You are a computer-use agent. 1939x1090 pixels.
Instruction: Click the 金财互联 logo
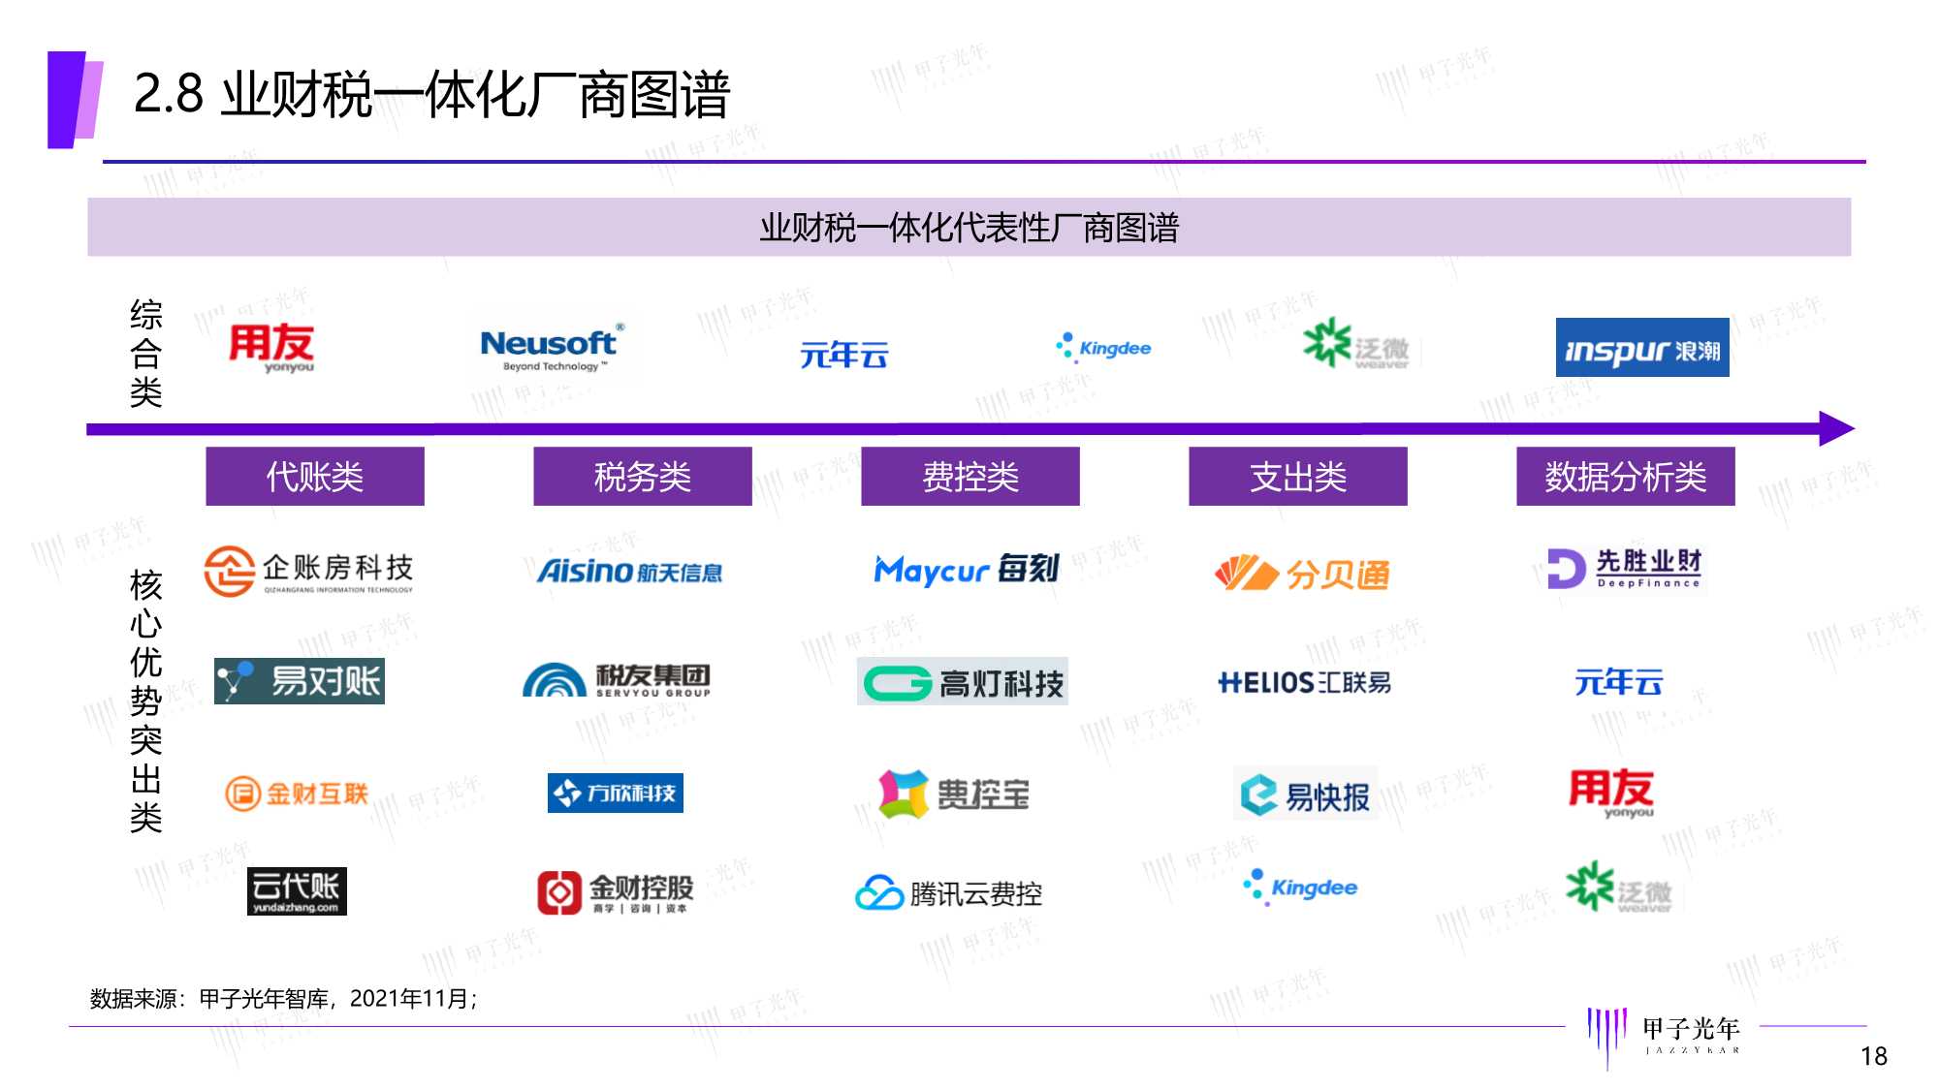click(297, 794)
